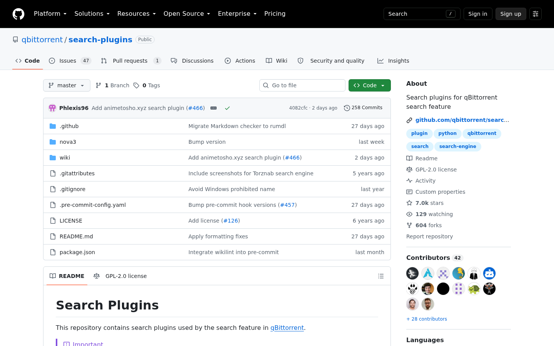Switch to the Insights tab
The width and height of the screenshot is (554, 346).
[393, 61]
